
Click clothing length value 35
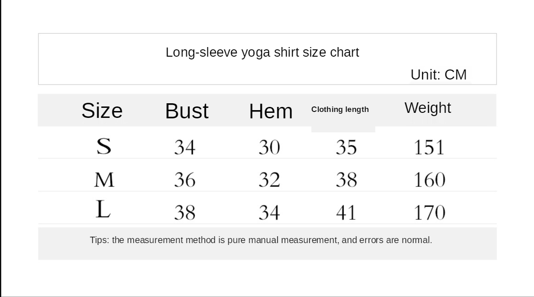pyautogui.click(x=346, y=148)
